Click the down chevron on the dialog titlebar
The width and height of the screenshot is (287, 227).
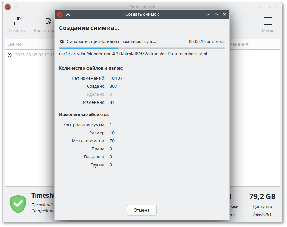click(x=208, y=14)
